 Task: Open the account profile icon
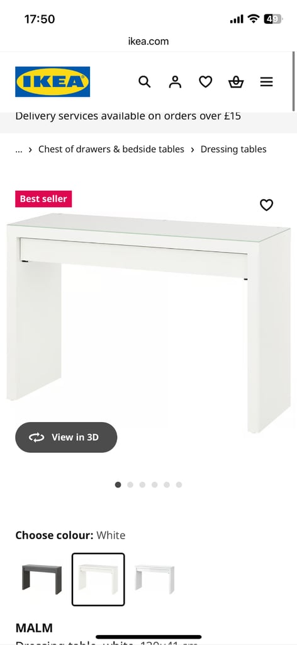(175, 82)
